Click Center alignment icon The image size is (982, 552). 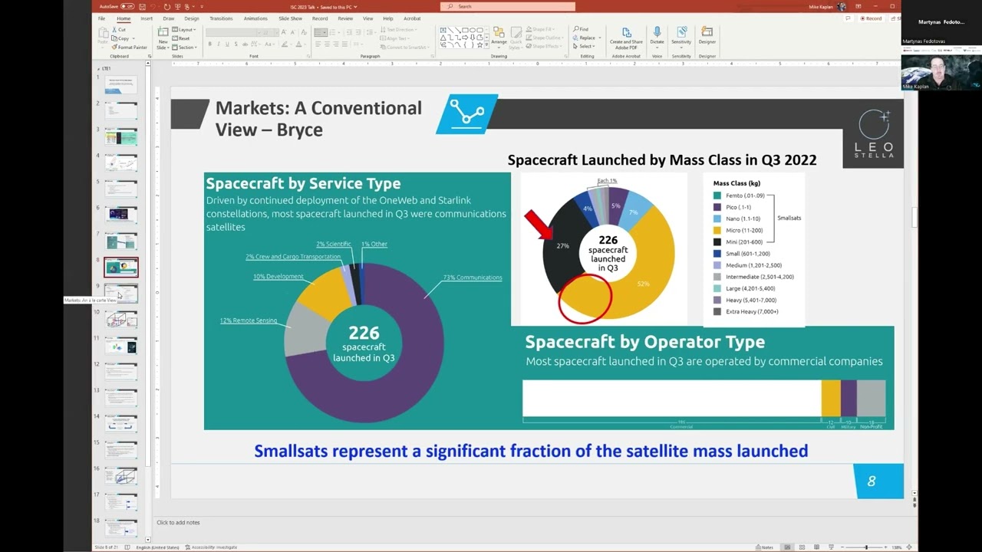tap(327, 44)
